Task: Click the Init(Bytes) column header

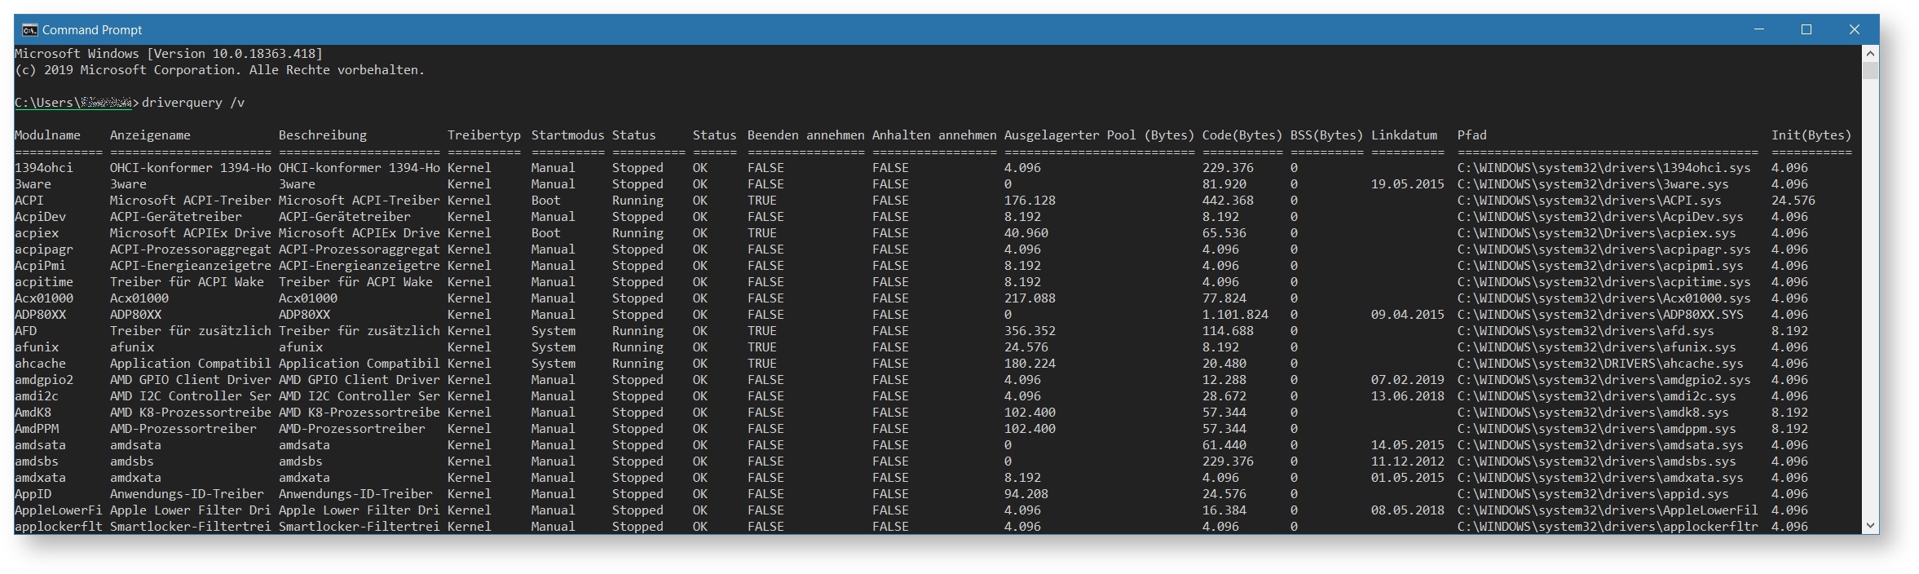Action: click(x=1811, y=135)
